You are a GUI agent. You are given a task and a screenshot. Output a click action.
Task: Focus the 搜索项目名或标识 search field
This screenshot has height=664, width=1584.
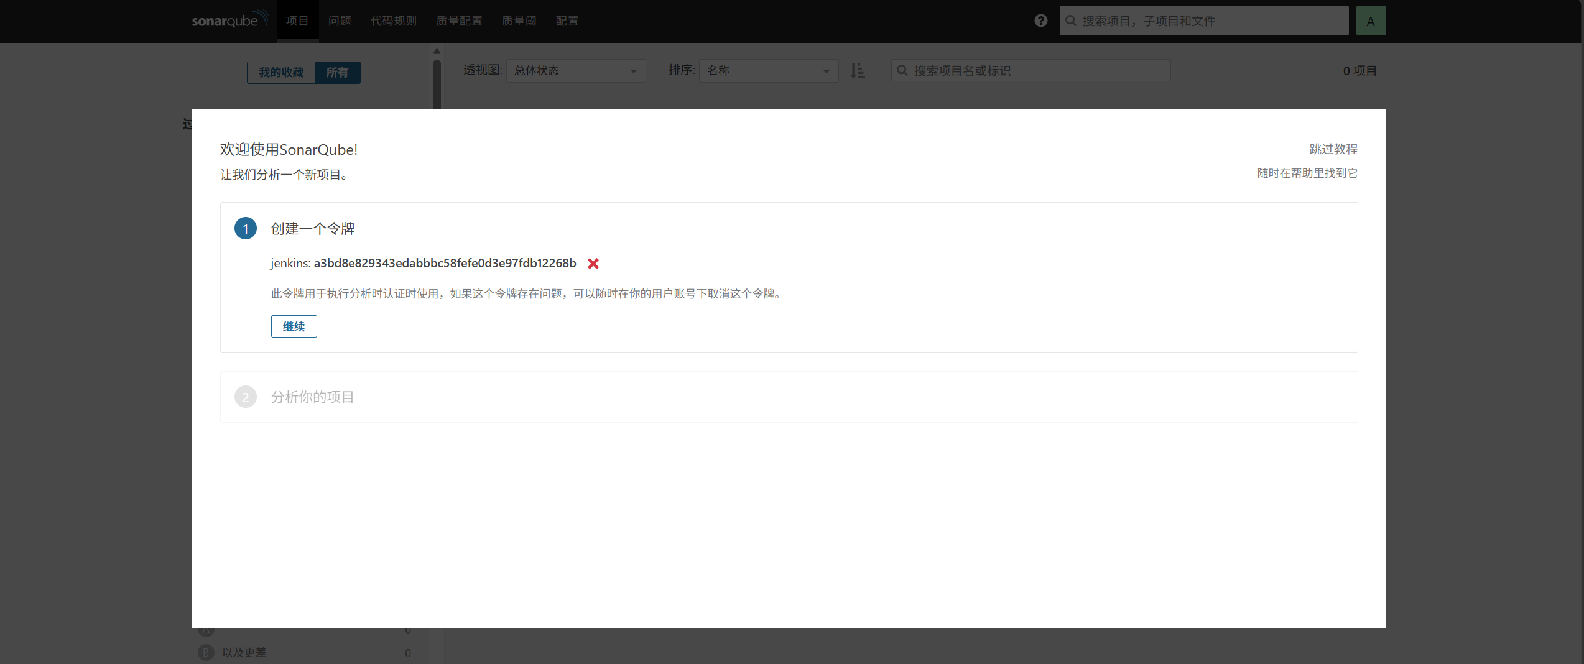coord(1031,71)
